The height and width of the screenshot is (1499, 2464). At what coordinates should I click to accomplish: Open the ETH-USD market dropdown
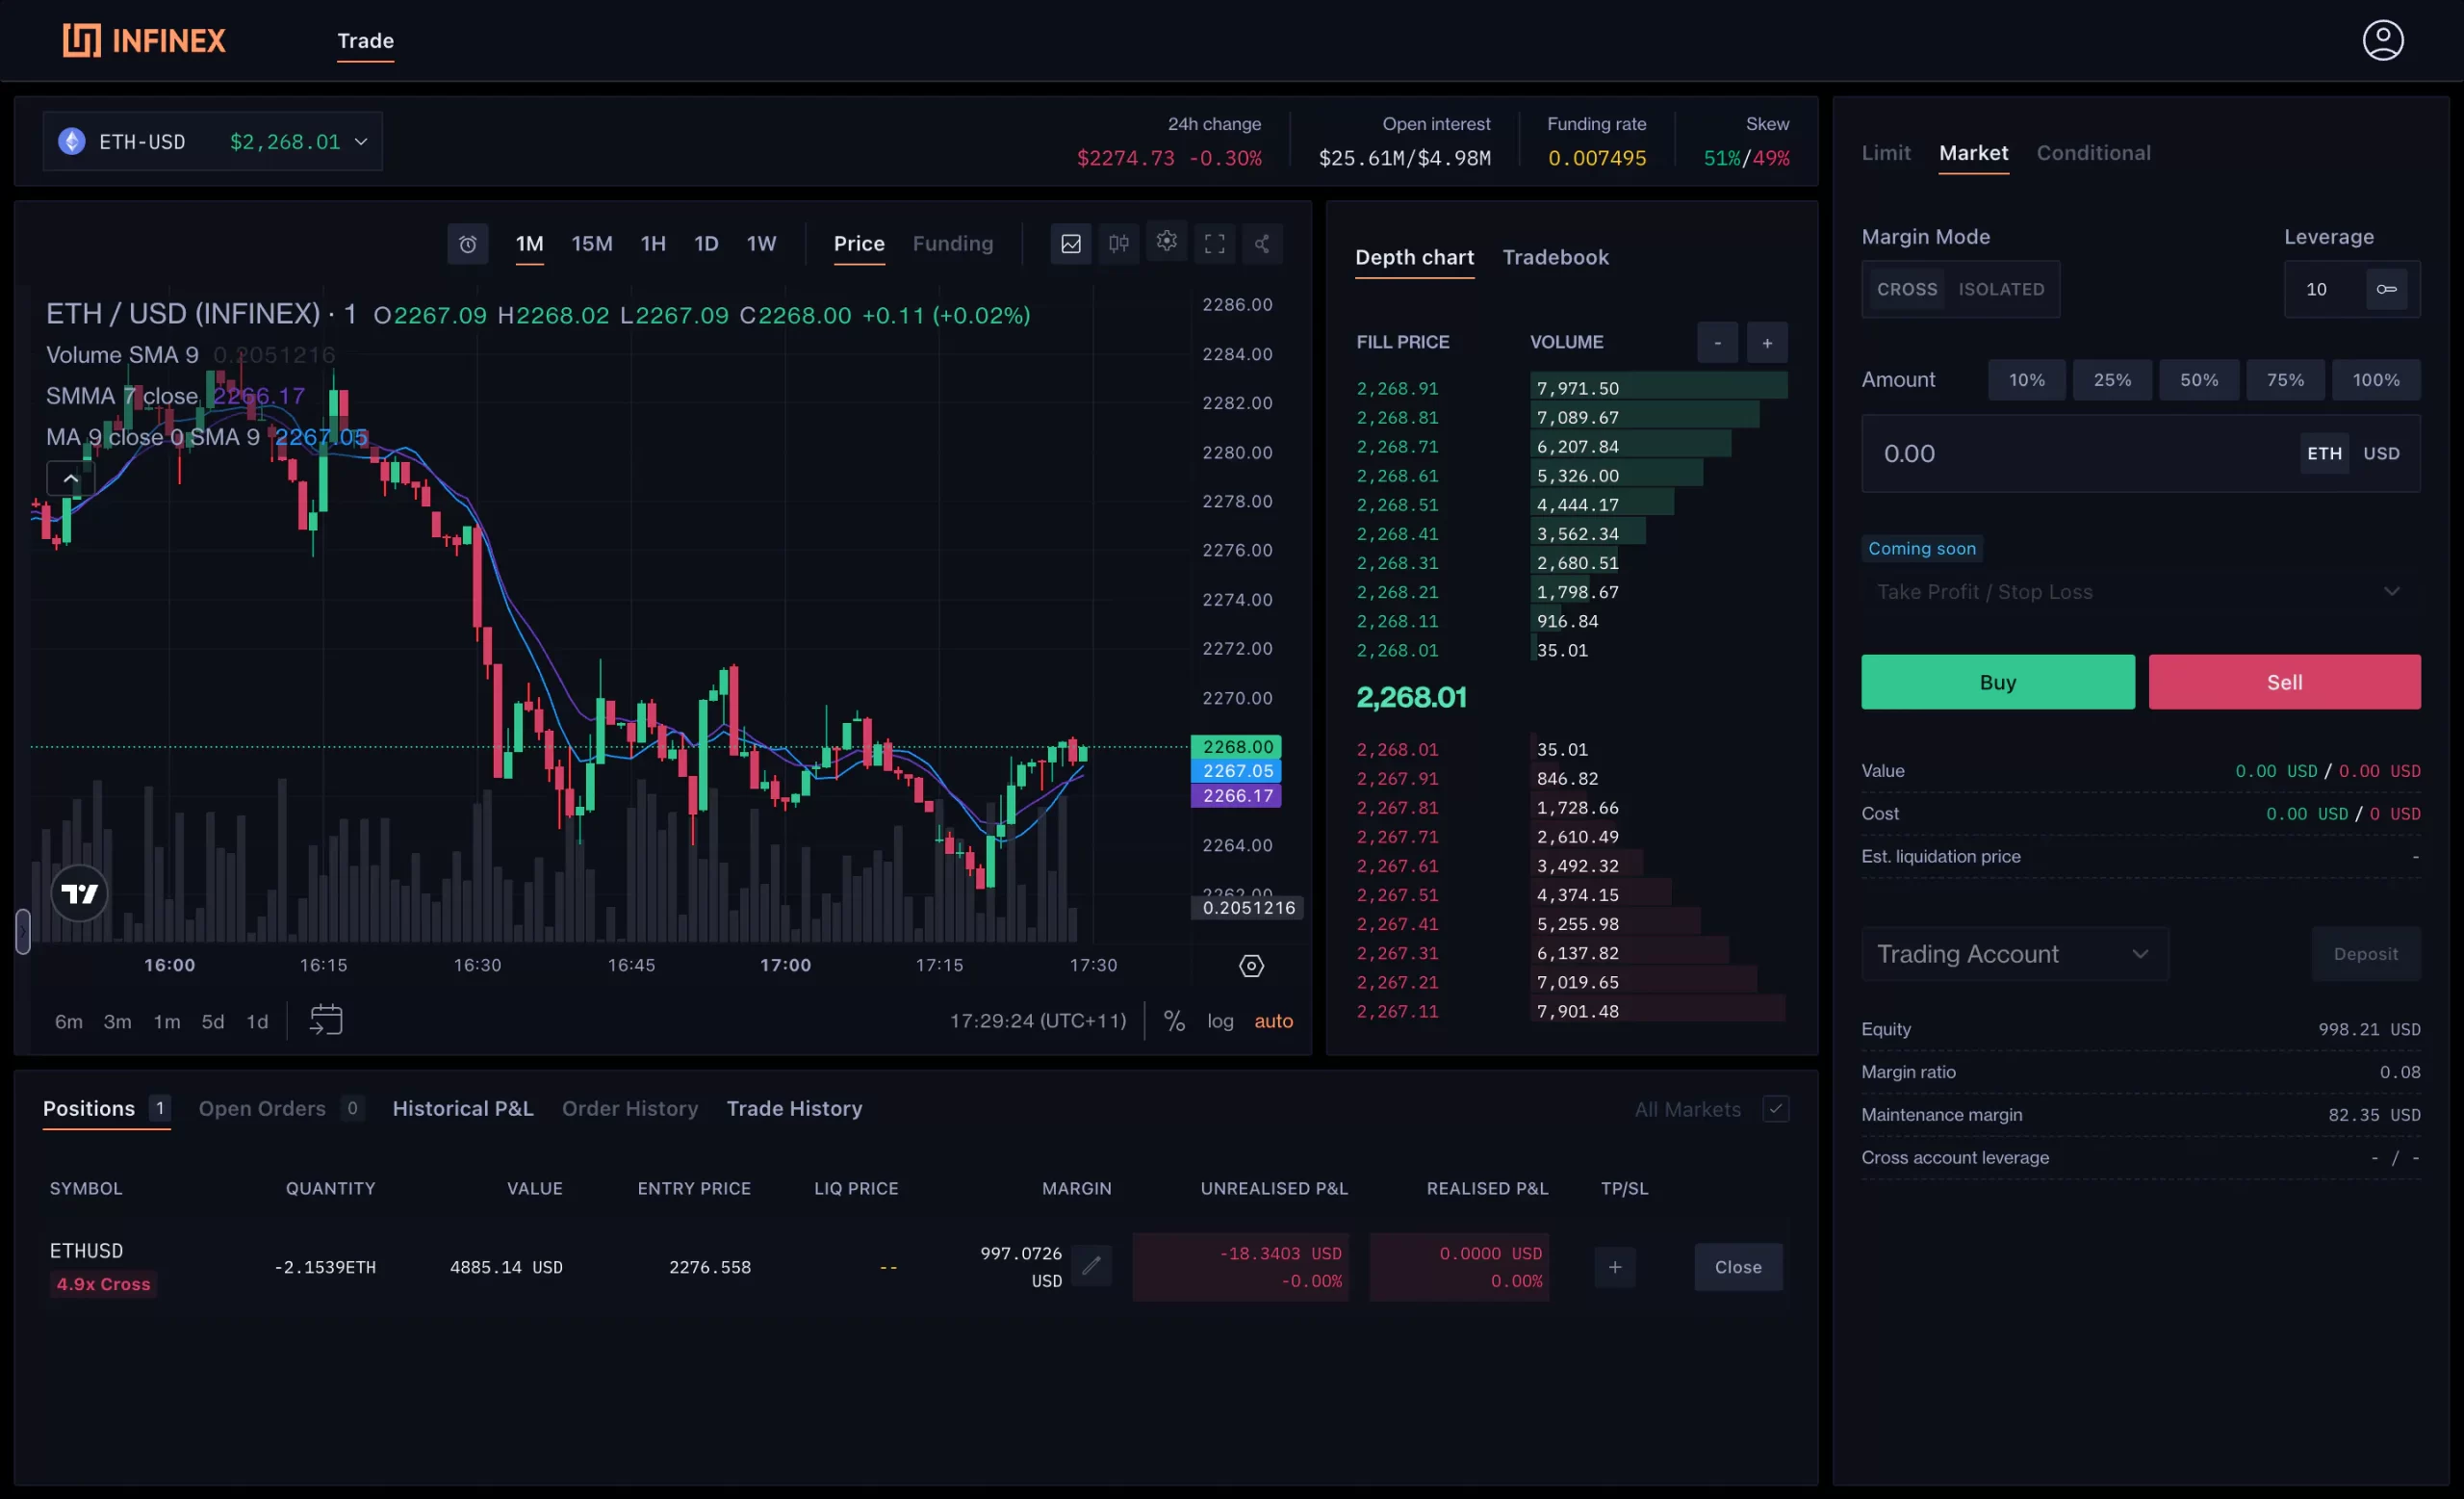pos(212,142)
